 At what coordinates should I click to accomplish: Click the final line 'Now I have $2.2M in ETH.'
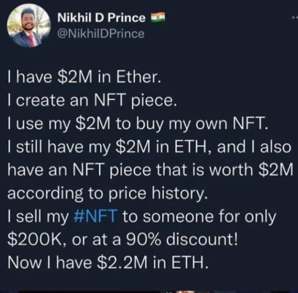pyautogui.click(x=108, y=263)
